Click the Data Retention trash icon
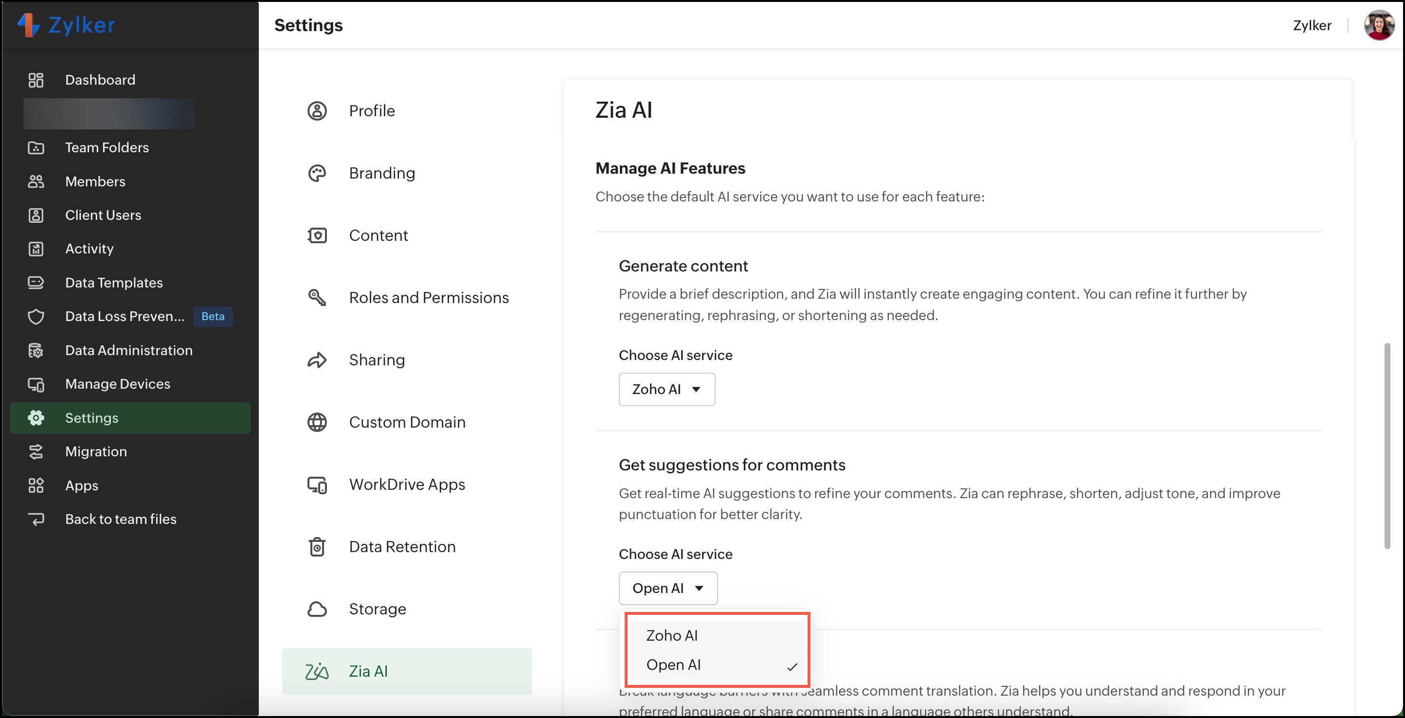 317,547
